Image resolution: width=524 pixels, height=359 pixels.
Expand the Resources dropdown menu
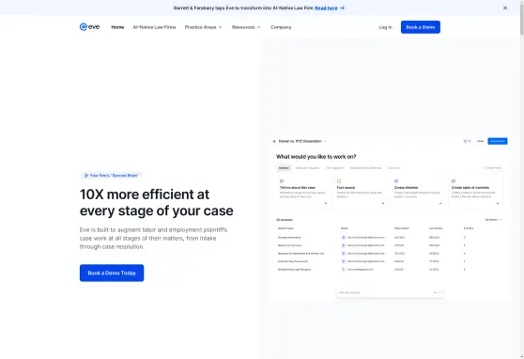click(246, 27)
